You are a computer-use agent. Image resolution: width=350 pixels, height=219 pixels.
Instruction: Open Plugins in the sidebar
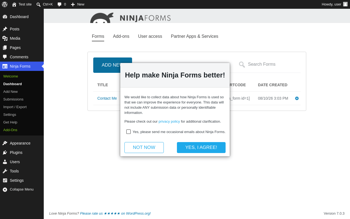(22, 152)
